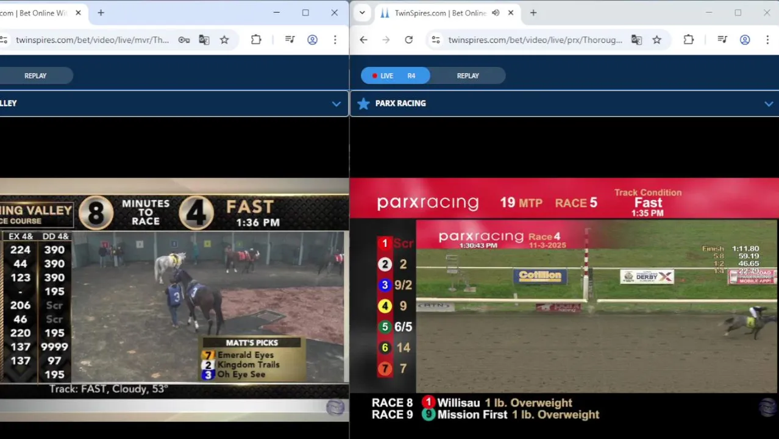Toggle the Parx Racing favorite star

click(363, 103)
